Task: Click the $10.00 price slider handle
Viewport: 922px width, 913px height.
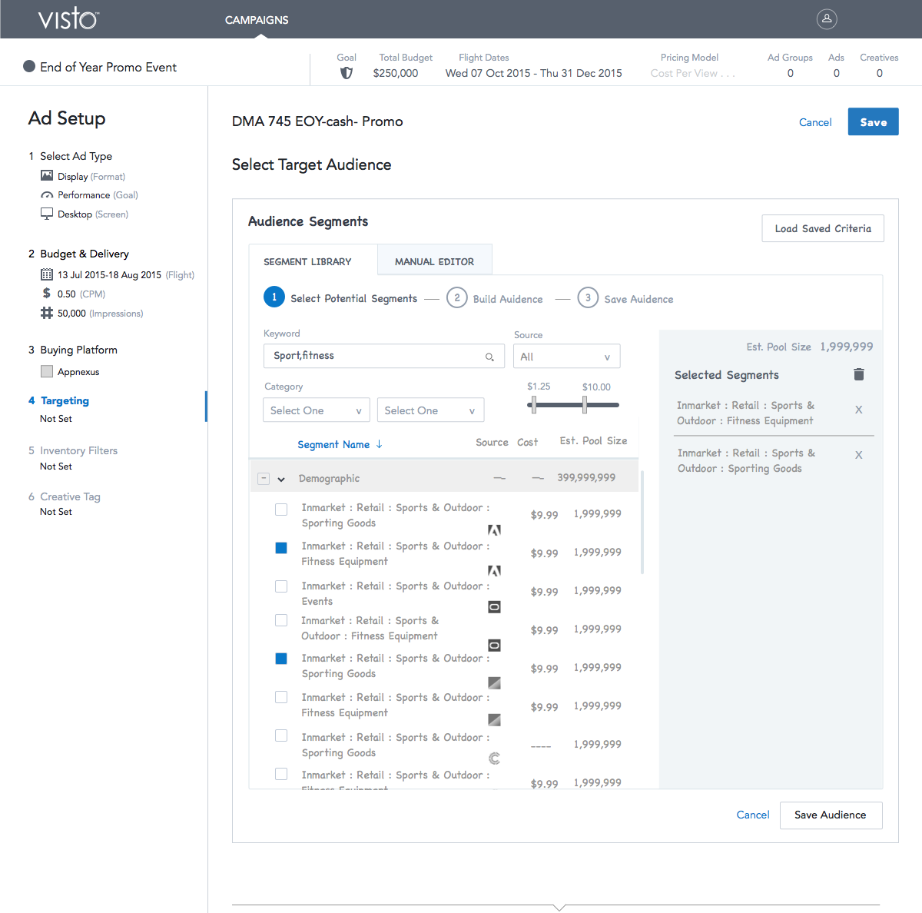Action: 585,404
